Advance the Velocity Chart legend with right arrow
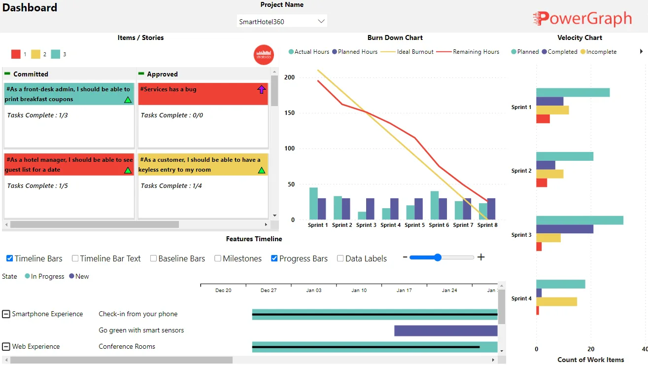Screen dimensions: 648x366 point(641,51)
